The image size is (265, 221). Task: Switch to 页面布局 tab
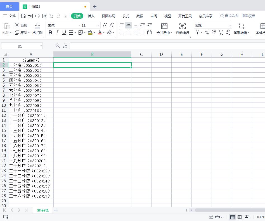pyautogui.click(x=108, y=16)
